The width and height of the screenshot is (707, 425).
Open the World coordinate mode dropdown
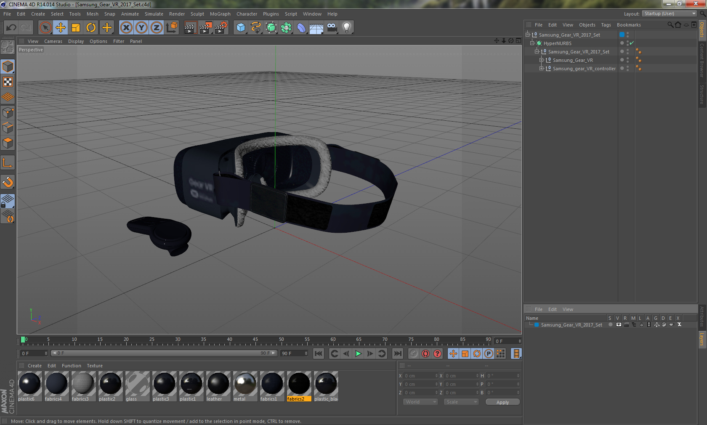coord(420,402)
